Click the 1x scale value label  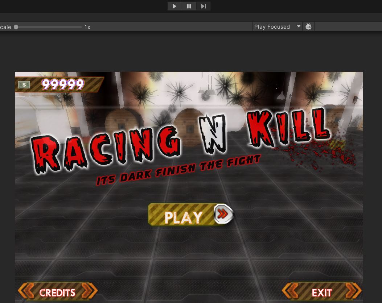point(87,27)
